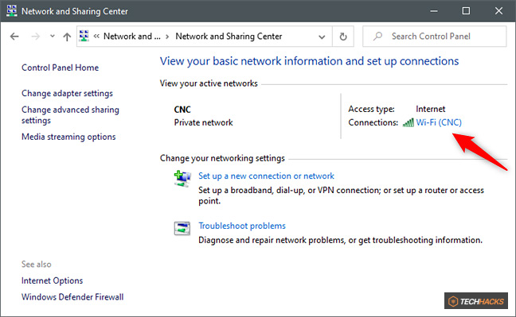
Task: Click the 'Set up a broadband, dial-up' description
Action: pyautogui.click(x=341, y=195)
